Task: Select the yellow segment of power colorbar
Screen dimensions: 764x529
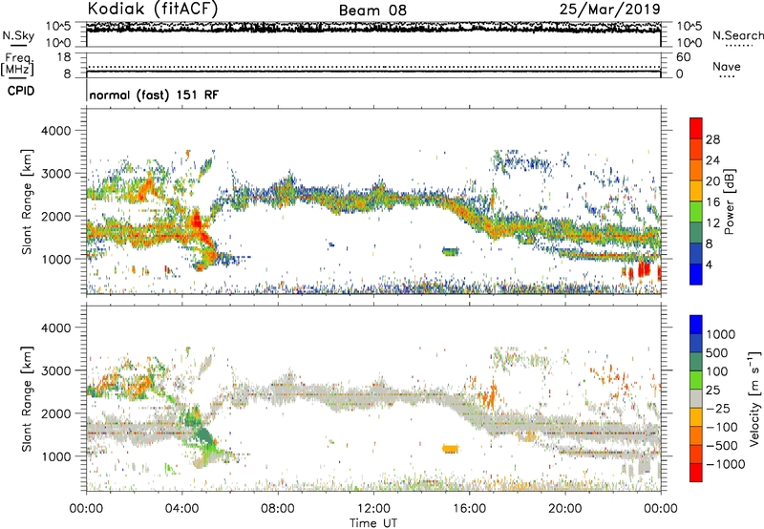Action: coord(696,190)
